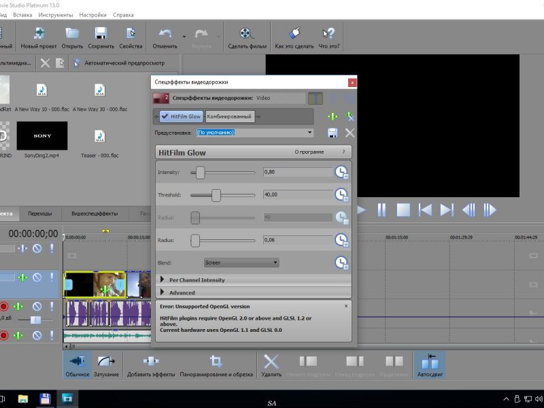This screenshot has height=408, width=544.
Task: Open the Инструменты menu
Action: click(56, 15)
